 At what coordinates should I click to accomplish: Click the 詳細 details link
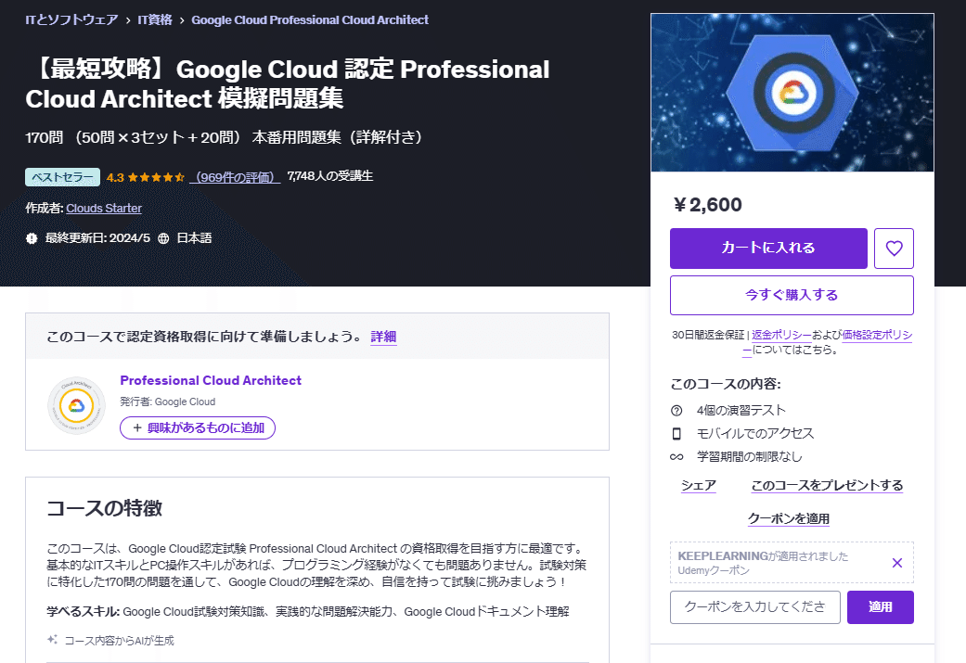point(383,337)
